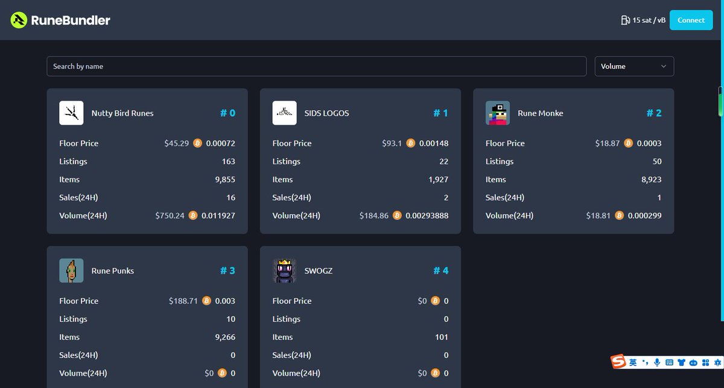Click the 0.011927 BTC volume value

coord(218,216)
